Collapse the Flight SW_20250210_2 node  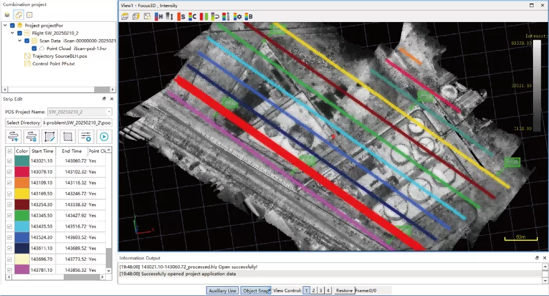13,33
